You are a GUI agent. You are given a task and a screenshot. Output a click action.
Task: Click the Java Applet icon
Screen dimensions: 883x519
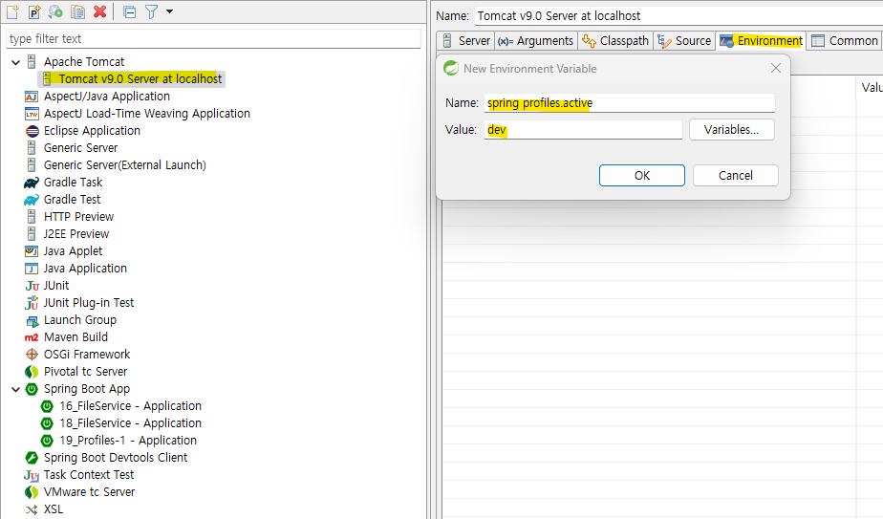[x=32, y=251]
